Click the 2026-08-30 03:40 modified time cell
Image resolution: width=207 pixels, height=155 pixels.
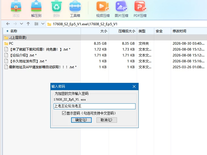pyautogui.click(x=188, y=44)
